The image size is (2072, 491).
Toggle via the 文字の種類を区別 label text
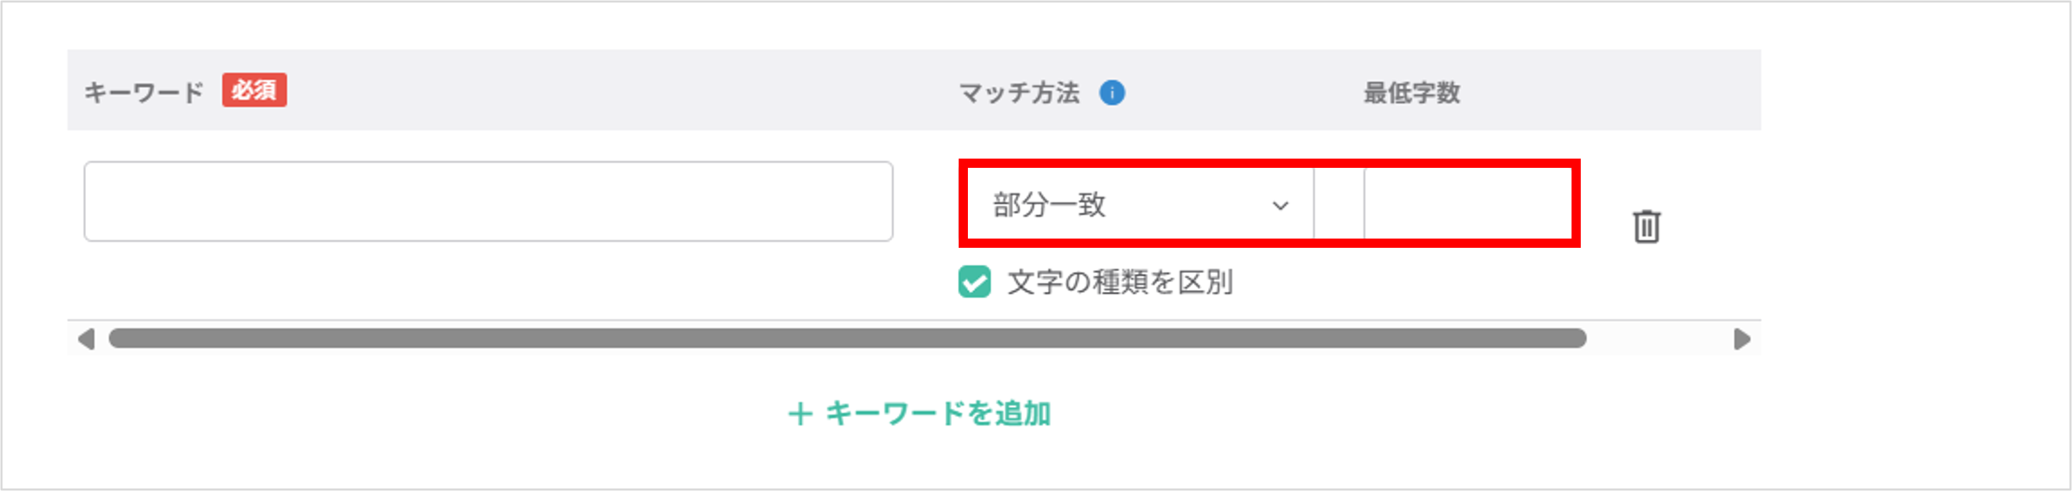coord(1120,282)
